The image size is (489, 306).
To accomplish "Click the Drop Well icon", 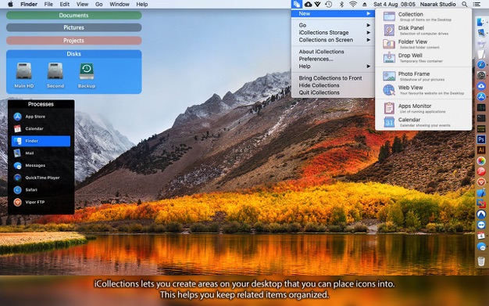I will (x=389, y=57).
